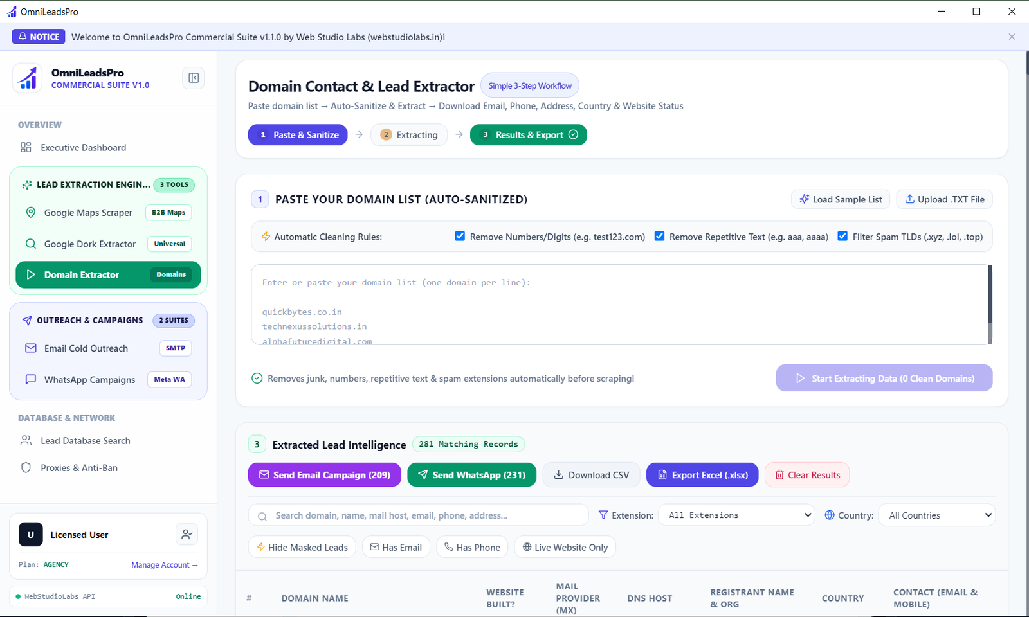Click the NOTICE bell badge
This screenshot has width=1029, height=617.
[39, 37]
